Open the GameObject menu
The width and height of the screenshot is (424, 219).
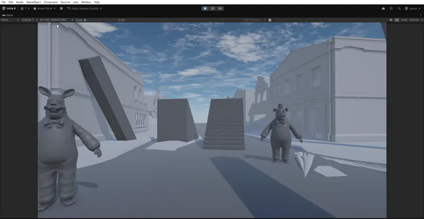click(x=33, y=2)
